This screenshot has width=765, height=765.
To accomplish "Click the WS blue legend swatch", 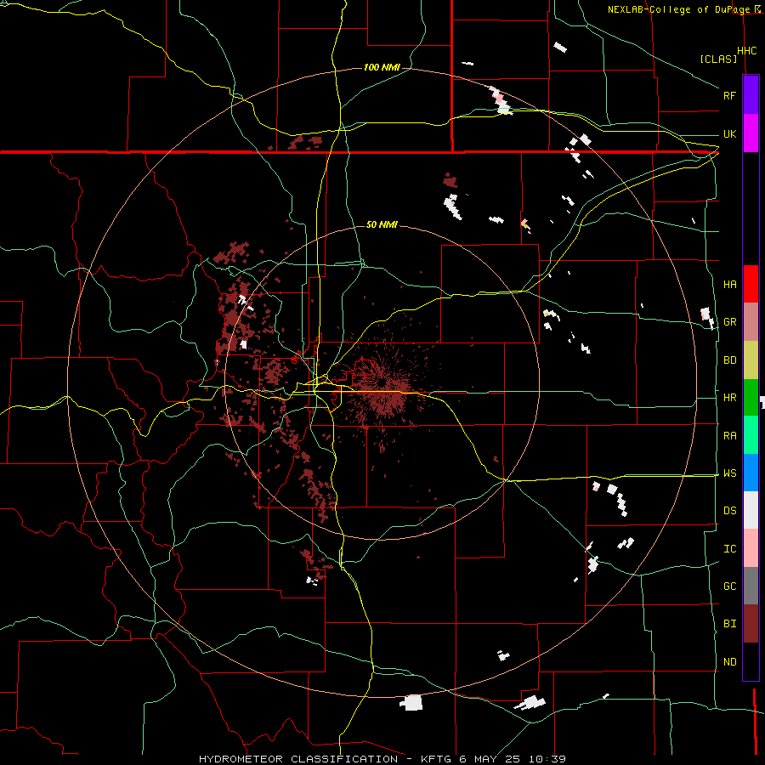I will click(751, 473).
